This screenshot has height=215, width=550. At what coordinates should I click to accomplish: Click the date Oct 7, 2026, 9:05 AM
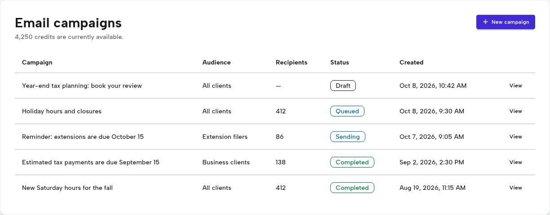tap(432, 137)
